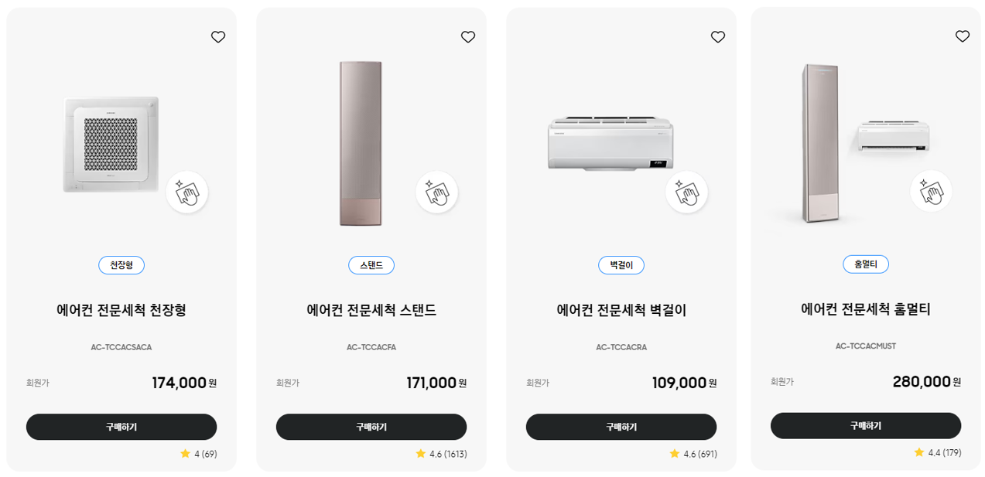Open the cleaning service icon on the 천장형 card
Viewport: 985px width, 477px height.
(186, 193)
